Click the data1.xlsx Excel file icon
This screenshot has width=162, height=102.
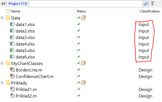coord(12,24)
